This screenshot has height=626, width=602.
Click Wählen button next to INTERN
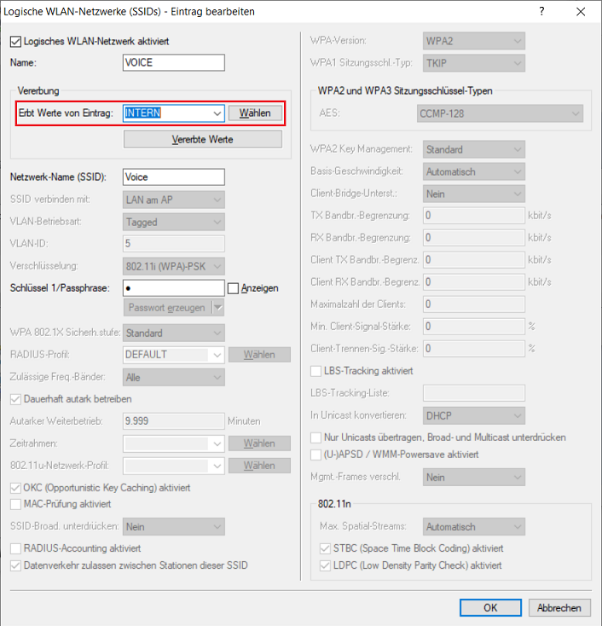[255, 113]
